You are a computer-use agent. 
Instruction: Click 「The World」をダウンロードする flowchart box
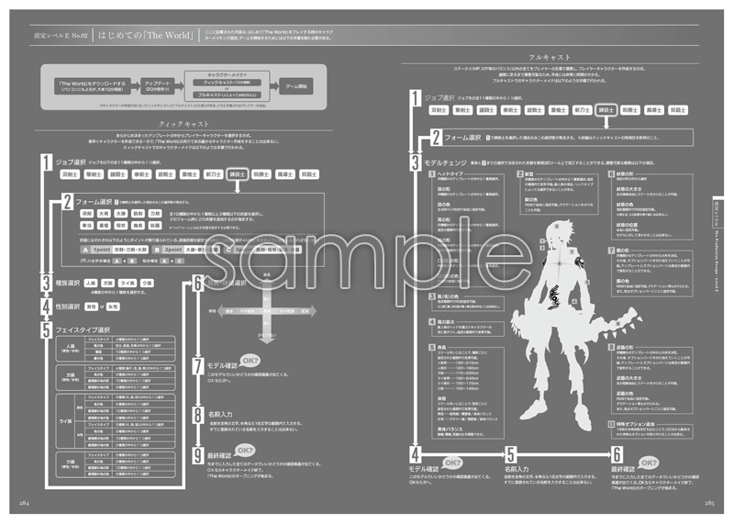93,85
